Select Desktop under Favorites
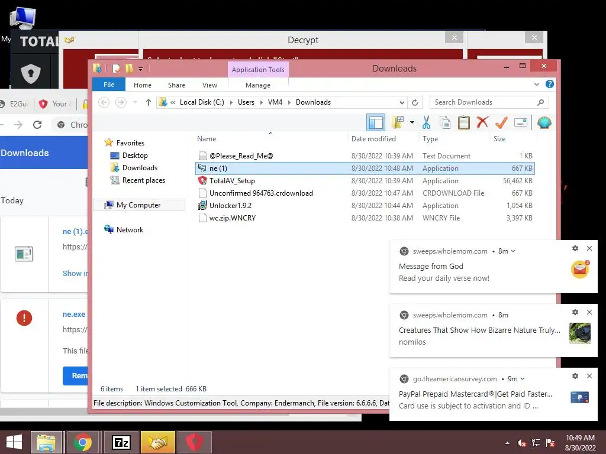 pos(135,155)
